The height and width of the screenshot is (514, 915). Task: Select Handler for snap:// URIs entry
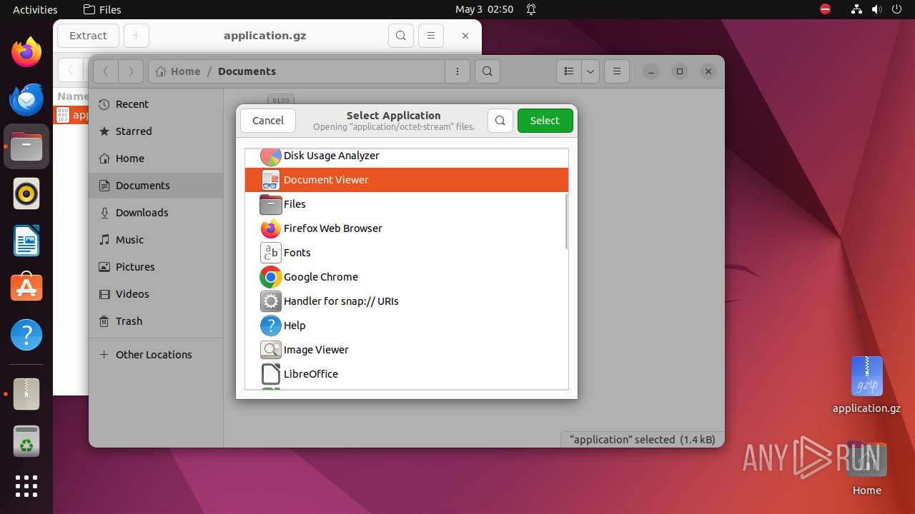pos(406,301)
